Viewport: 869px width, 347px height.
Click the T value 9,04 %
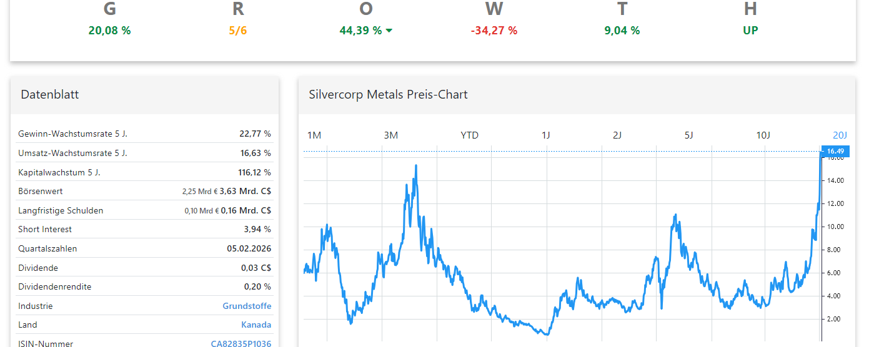tap(622, 31)
